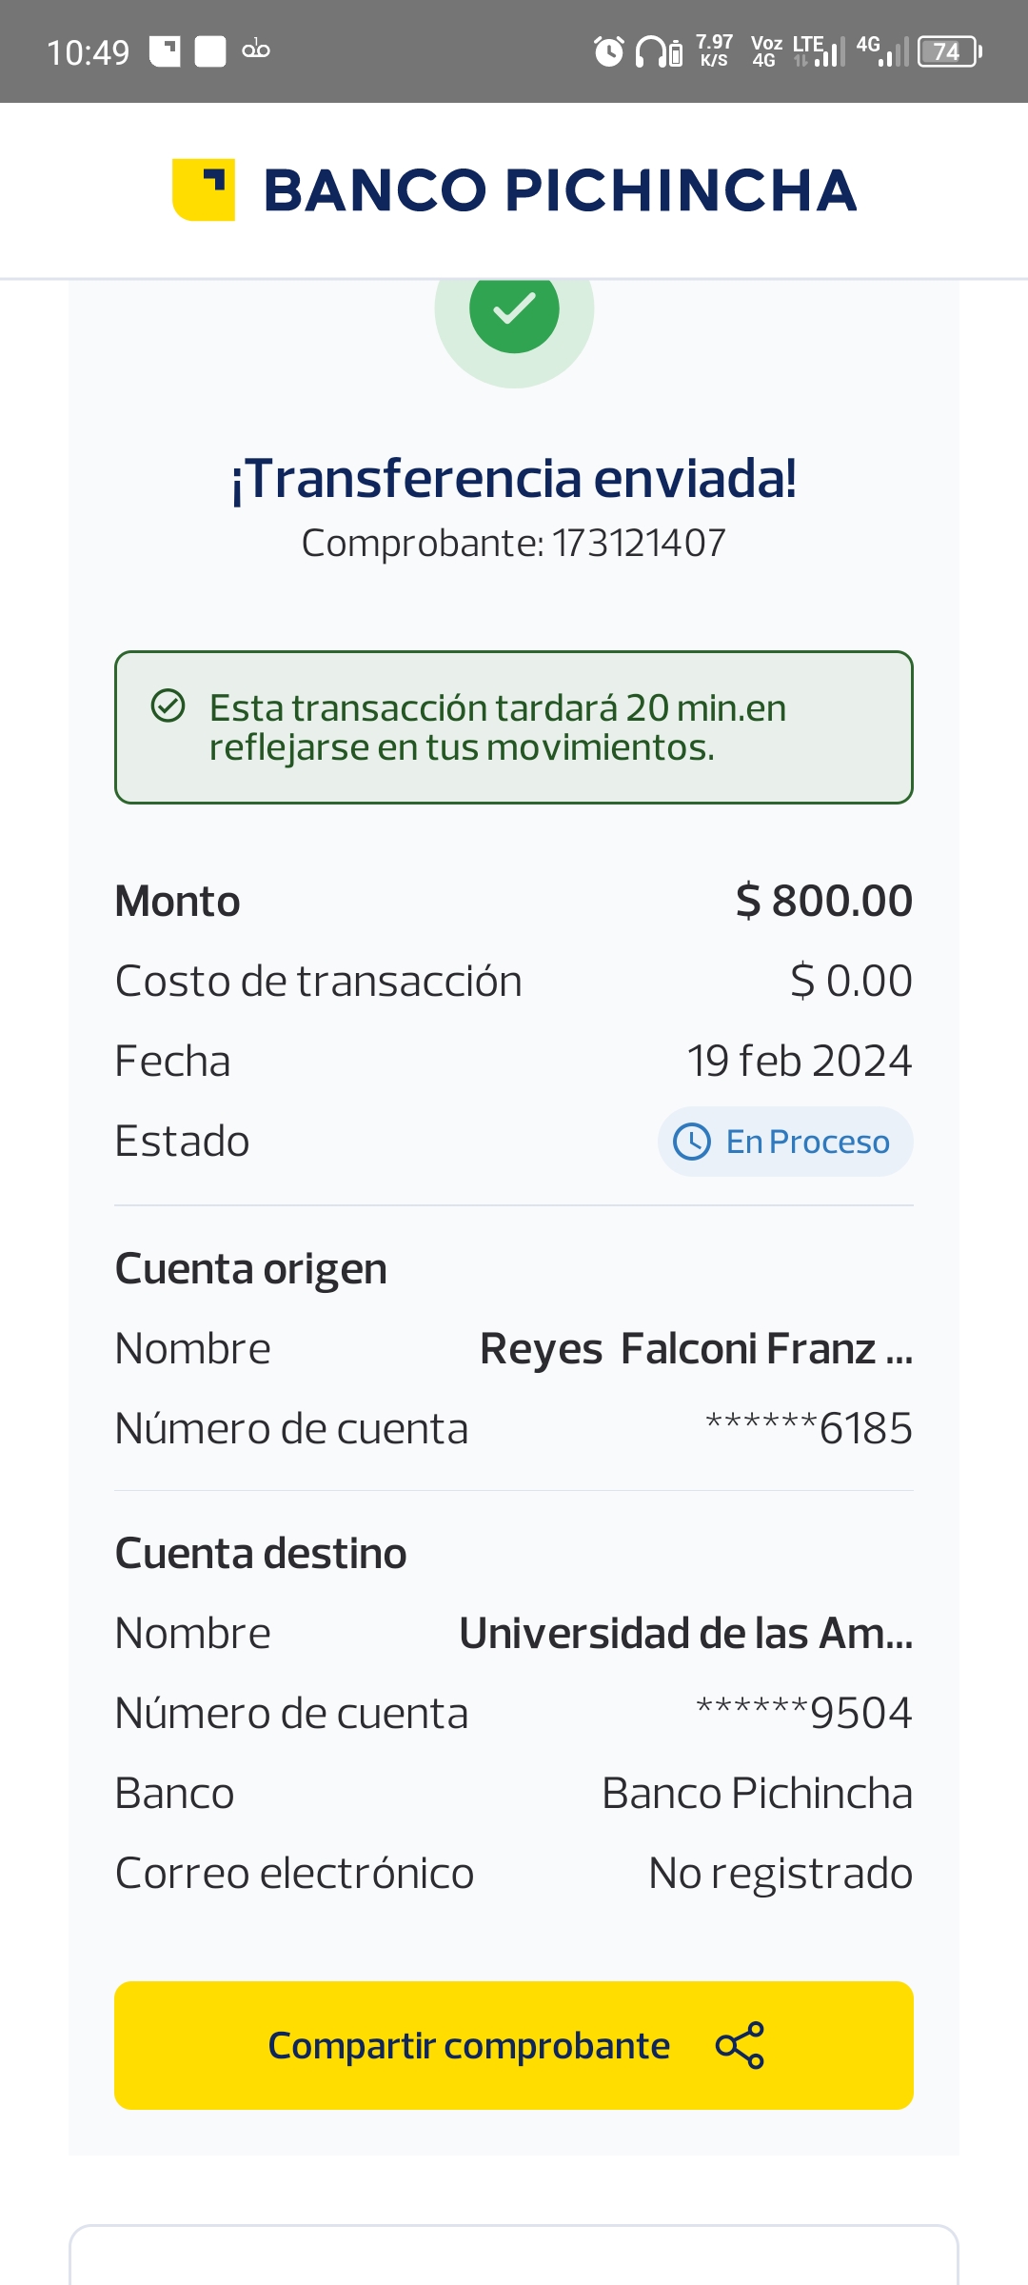
Task: Tap truncated name Reyes Falconi Franz
Action: coord(696,1349)
